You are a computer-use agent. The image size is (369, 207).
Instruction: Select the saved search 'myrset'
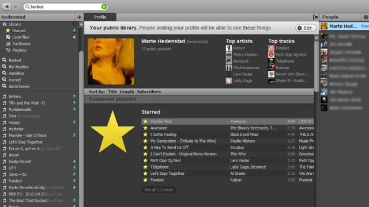coord(15,80)
